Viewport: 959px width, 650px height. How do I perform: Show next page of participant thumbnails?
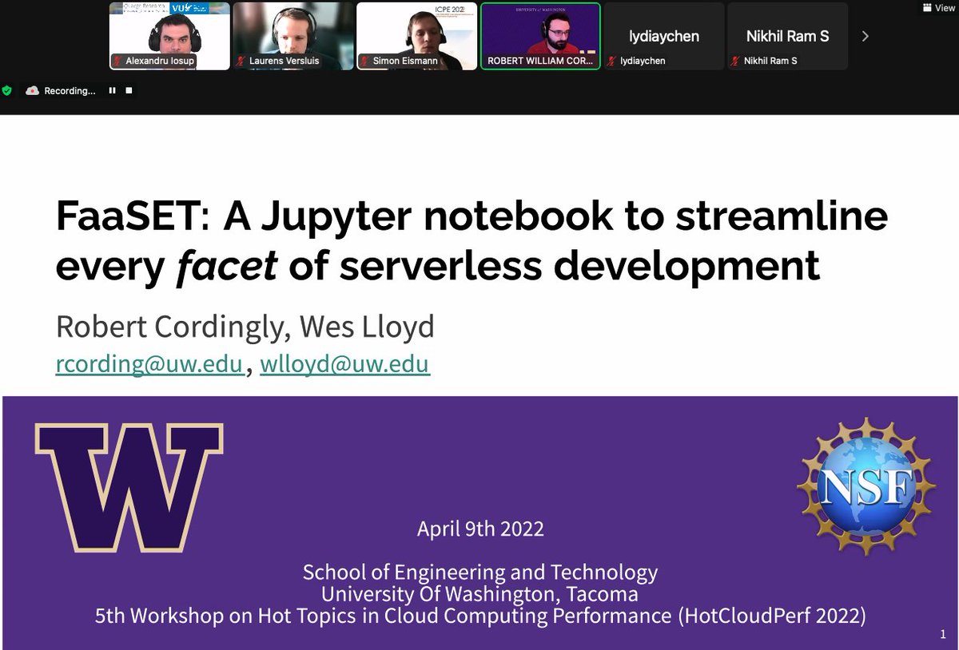pos(865,36)
